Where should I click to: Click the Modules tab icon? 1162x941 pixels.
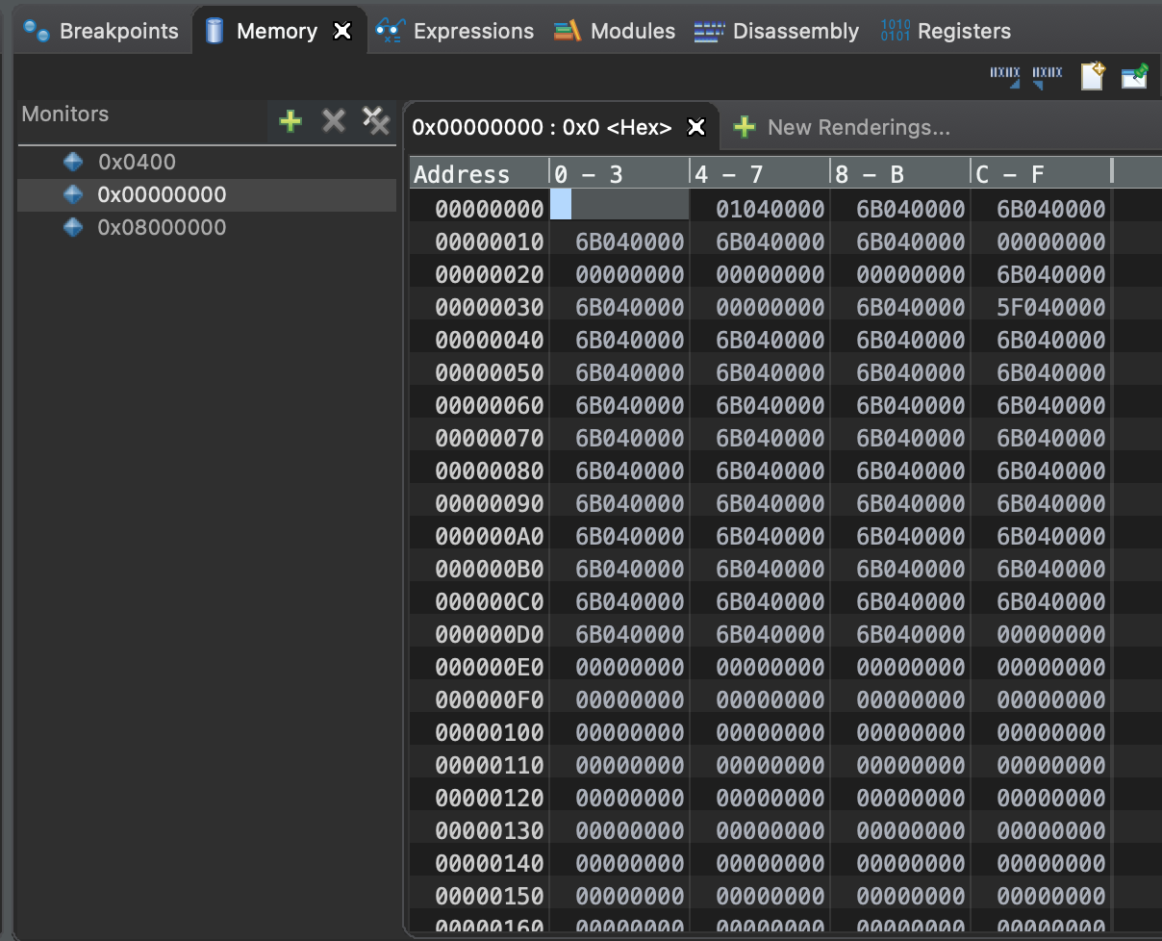pyautogui.click(x=568, y=31)
